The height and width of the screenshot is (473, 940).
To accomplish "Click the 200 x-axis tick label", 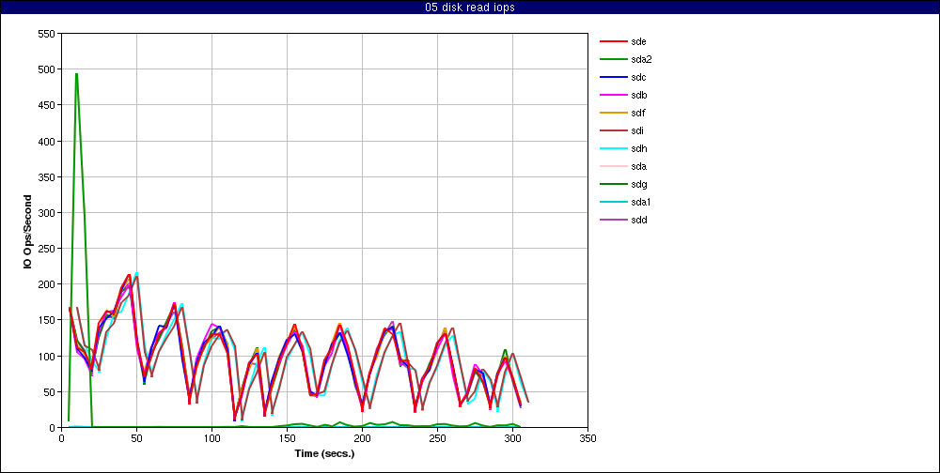I will click(362, 438).
